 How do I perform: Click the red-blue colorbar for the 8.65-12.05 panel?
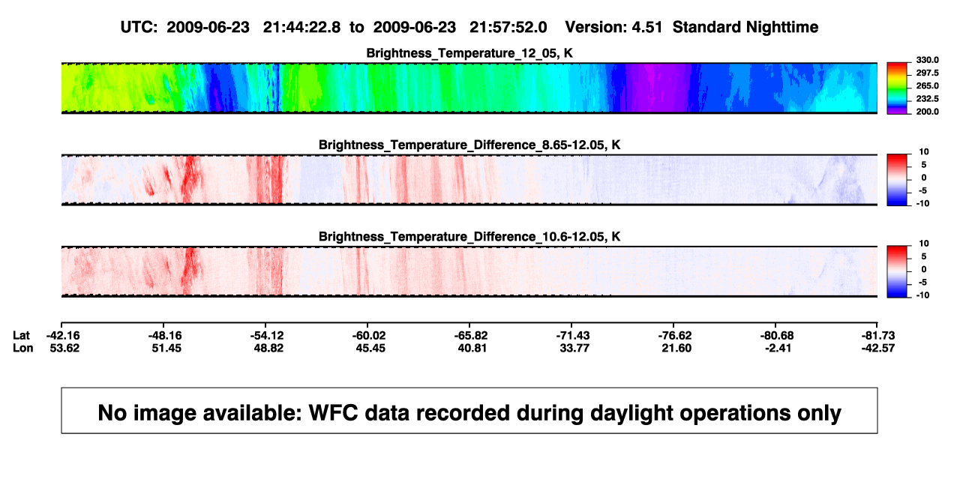(898, 180)
